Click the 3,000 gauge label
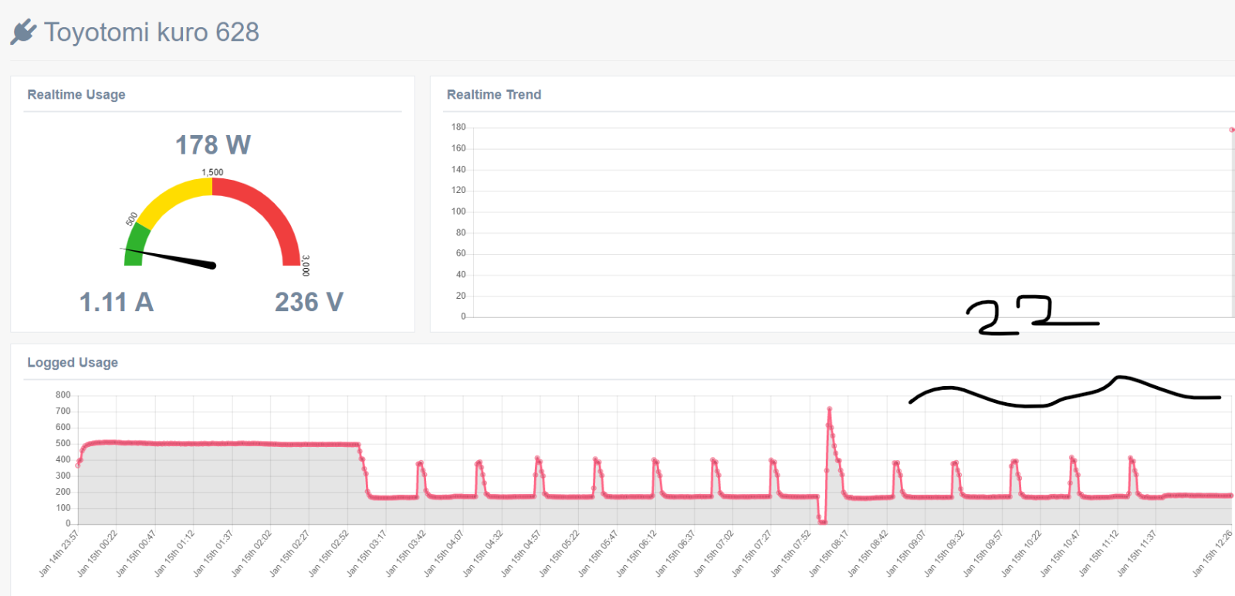1235x596 pixels. click(306, 266)
